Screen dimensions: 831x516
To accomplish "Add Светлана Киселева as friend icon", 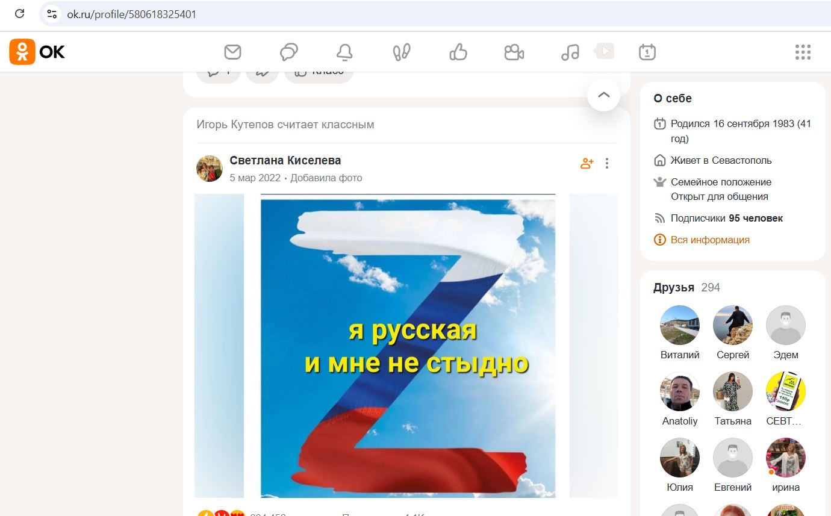I will 587,163.
